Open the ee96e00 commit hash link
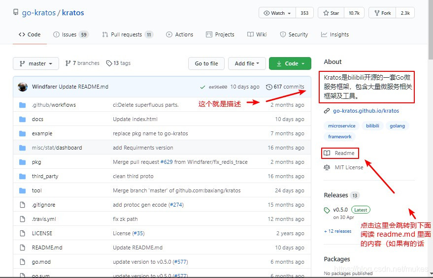Viewport: 433px width, 278px height. pos(218,87)
